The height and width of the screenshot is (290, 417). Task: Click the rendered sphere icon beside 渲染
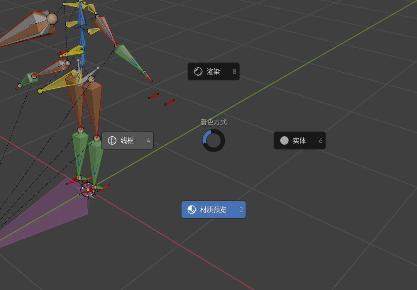click(198, 71)
